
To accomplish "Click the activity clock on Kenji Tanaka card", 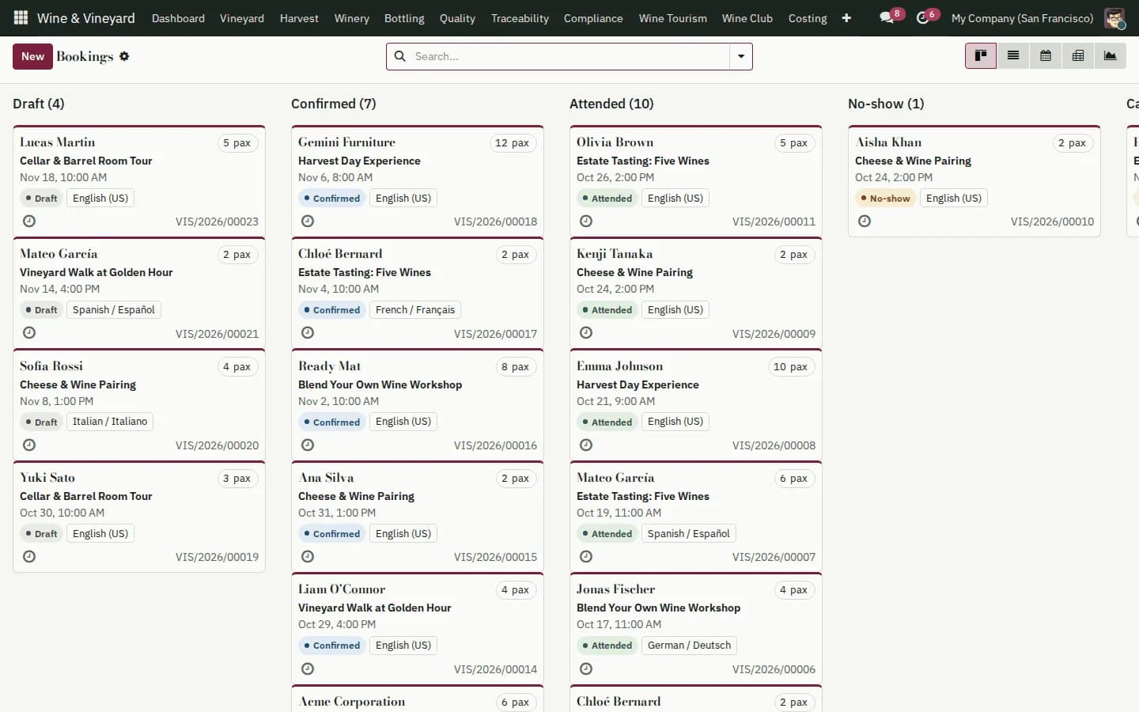I will (586, 333).
